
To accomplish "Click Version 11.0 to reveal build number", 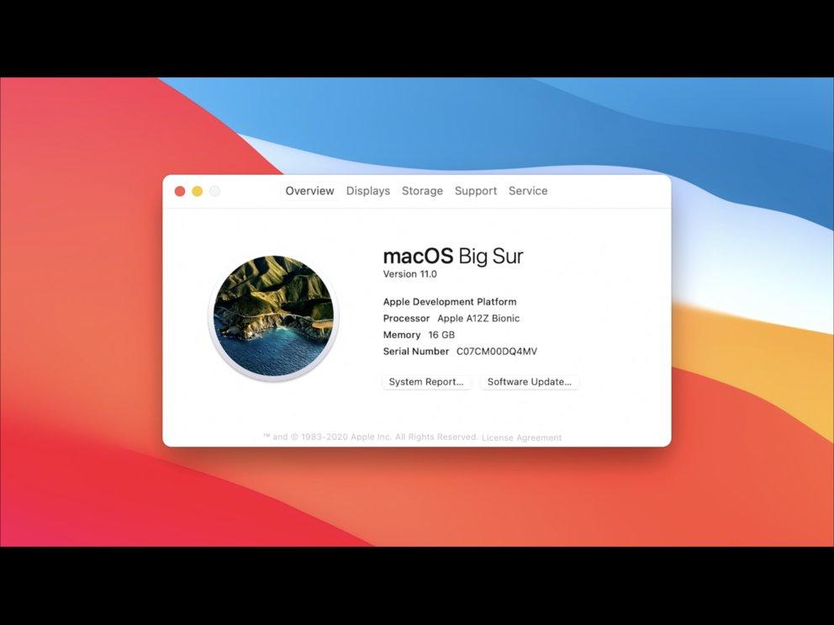I will click(410, 274).
